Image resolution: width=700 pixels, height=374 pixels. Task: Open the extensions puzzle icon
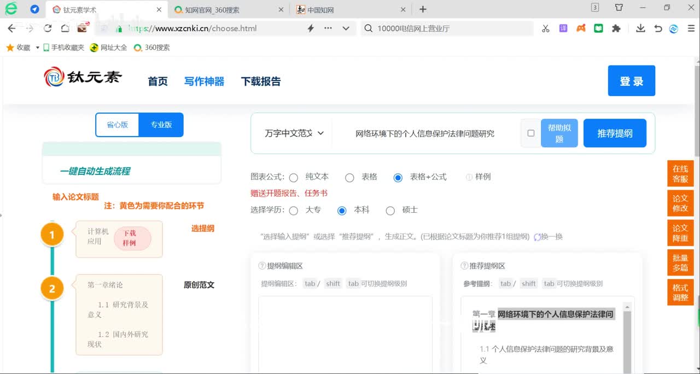point(616,28)
